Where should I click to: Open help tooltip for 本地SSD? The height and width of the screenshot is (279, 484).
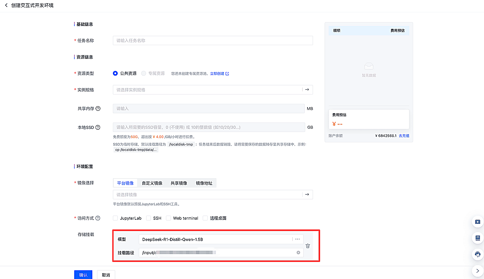pyautogui.click(x=98, y=127)
